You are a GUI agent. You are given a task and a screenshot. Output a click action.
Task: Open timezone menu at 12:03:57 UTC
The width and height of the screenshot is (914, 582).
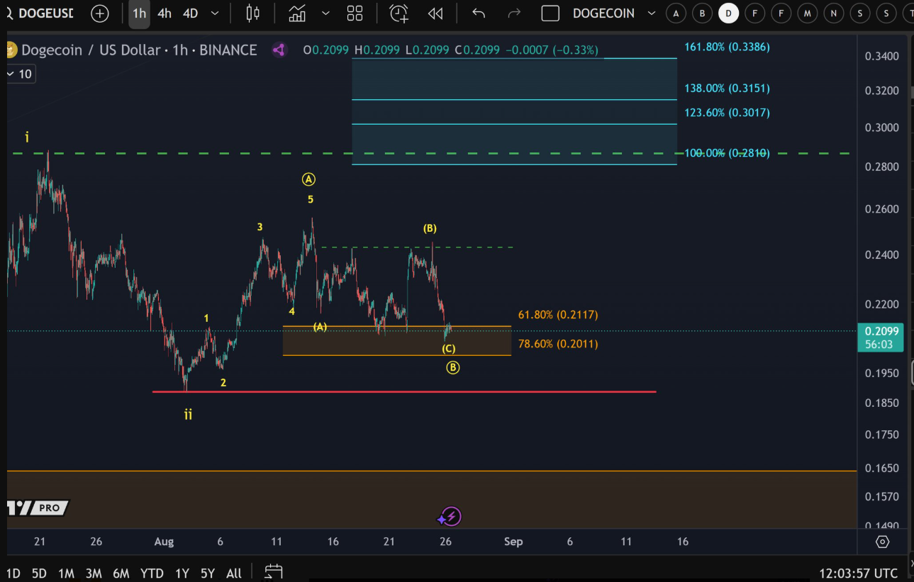(858, 573)
